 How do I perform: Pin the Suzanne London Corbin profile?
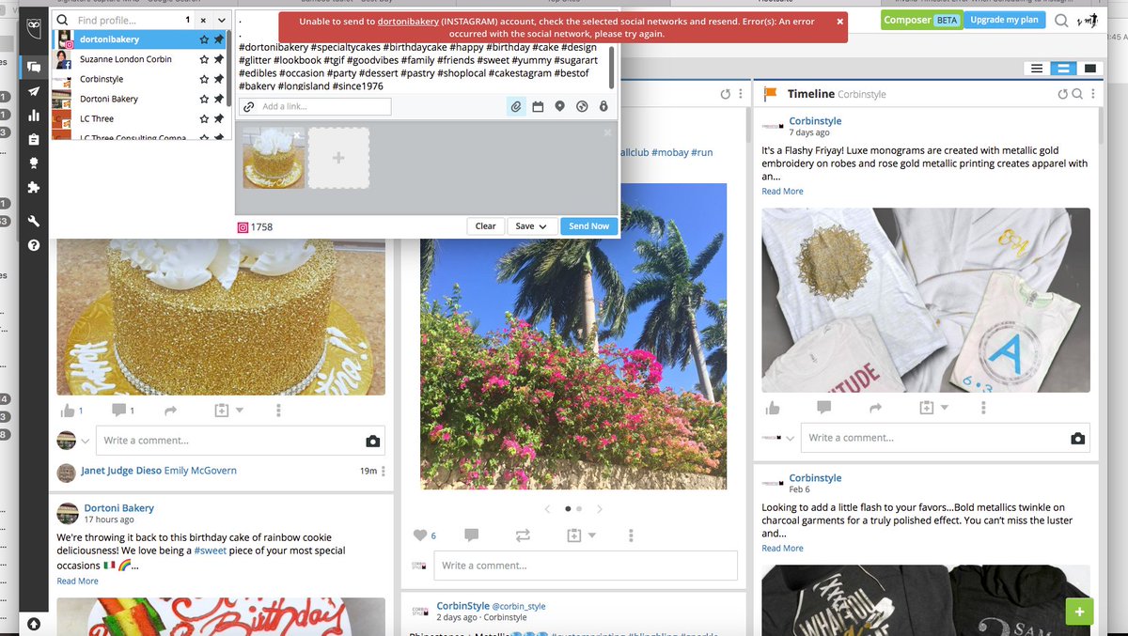(x=218, y=59)
